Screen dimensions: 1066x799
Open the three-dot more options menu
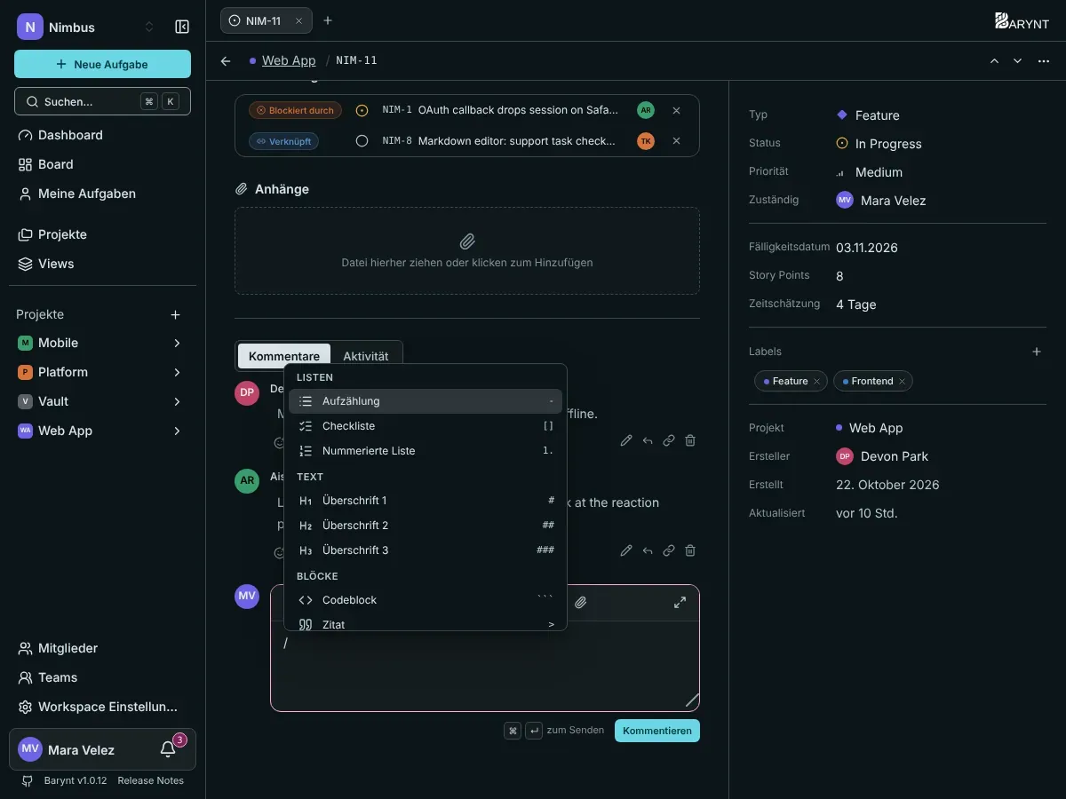point(1044,60)
